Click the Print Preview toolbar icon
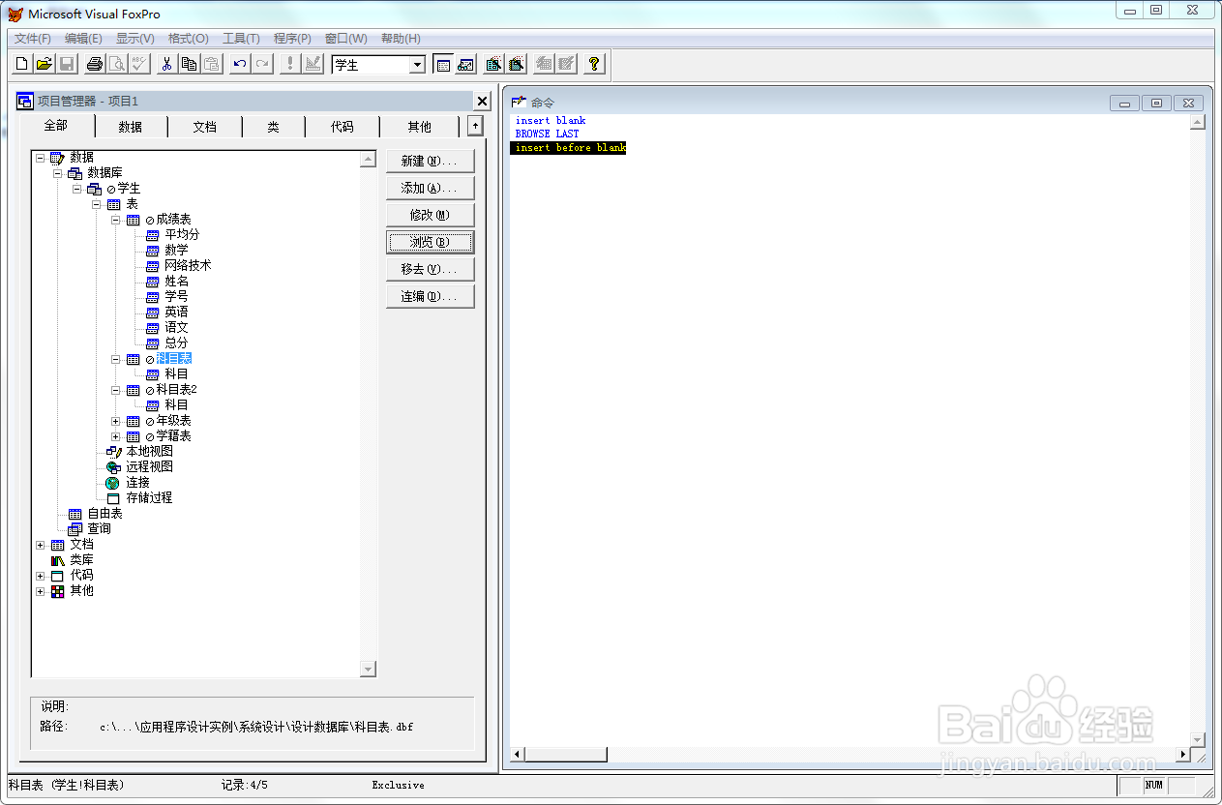This screenshot has height=805, width=1222. point(117,64)
